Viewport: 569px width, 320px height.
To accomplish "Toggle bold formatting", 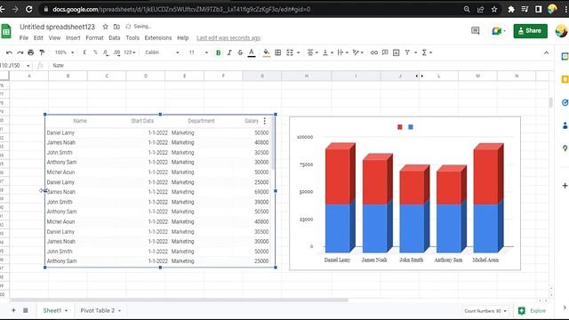I will click(x=218, y=52).
